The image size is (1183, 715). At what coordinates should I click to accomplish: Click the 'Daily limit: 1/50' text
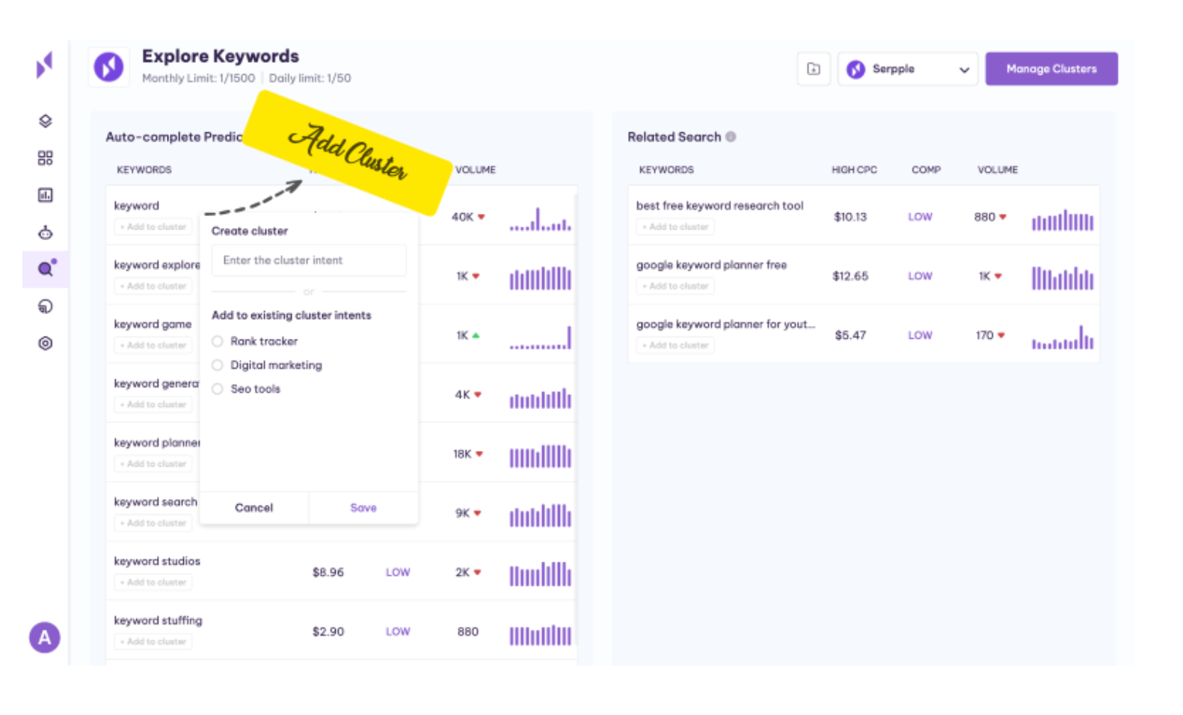click(x=310, y=78)
